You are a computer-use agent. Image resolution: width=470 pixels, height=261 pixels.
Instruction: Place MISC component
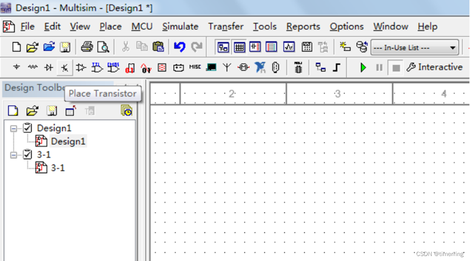(195, 67)
